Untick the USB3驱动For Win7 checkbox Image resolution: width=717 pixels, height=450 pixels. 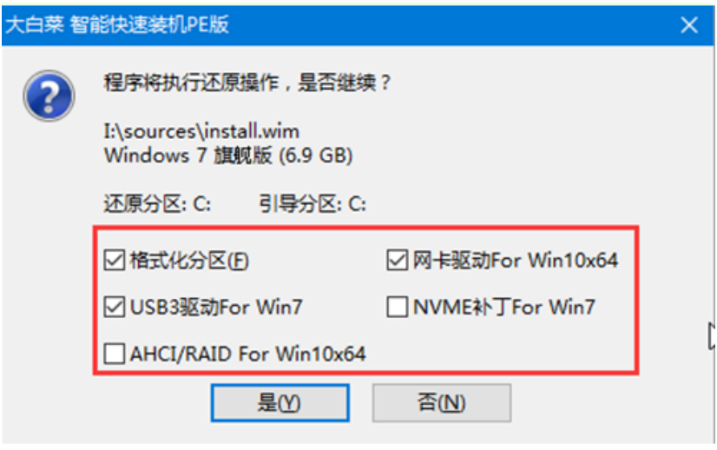[115, 307]
